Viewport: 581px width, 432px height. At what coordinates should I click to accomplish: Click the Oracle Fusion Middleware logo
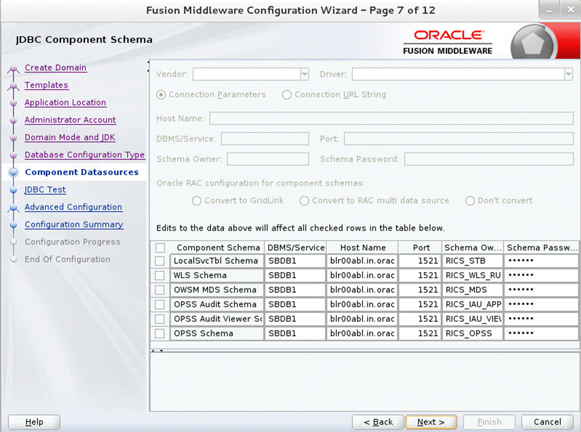(447, 41)
